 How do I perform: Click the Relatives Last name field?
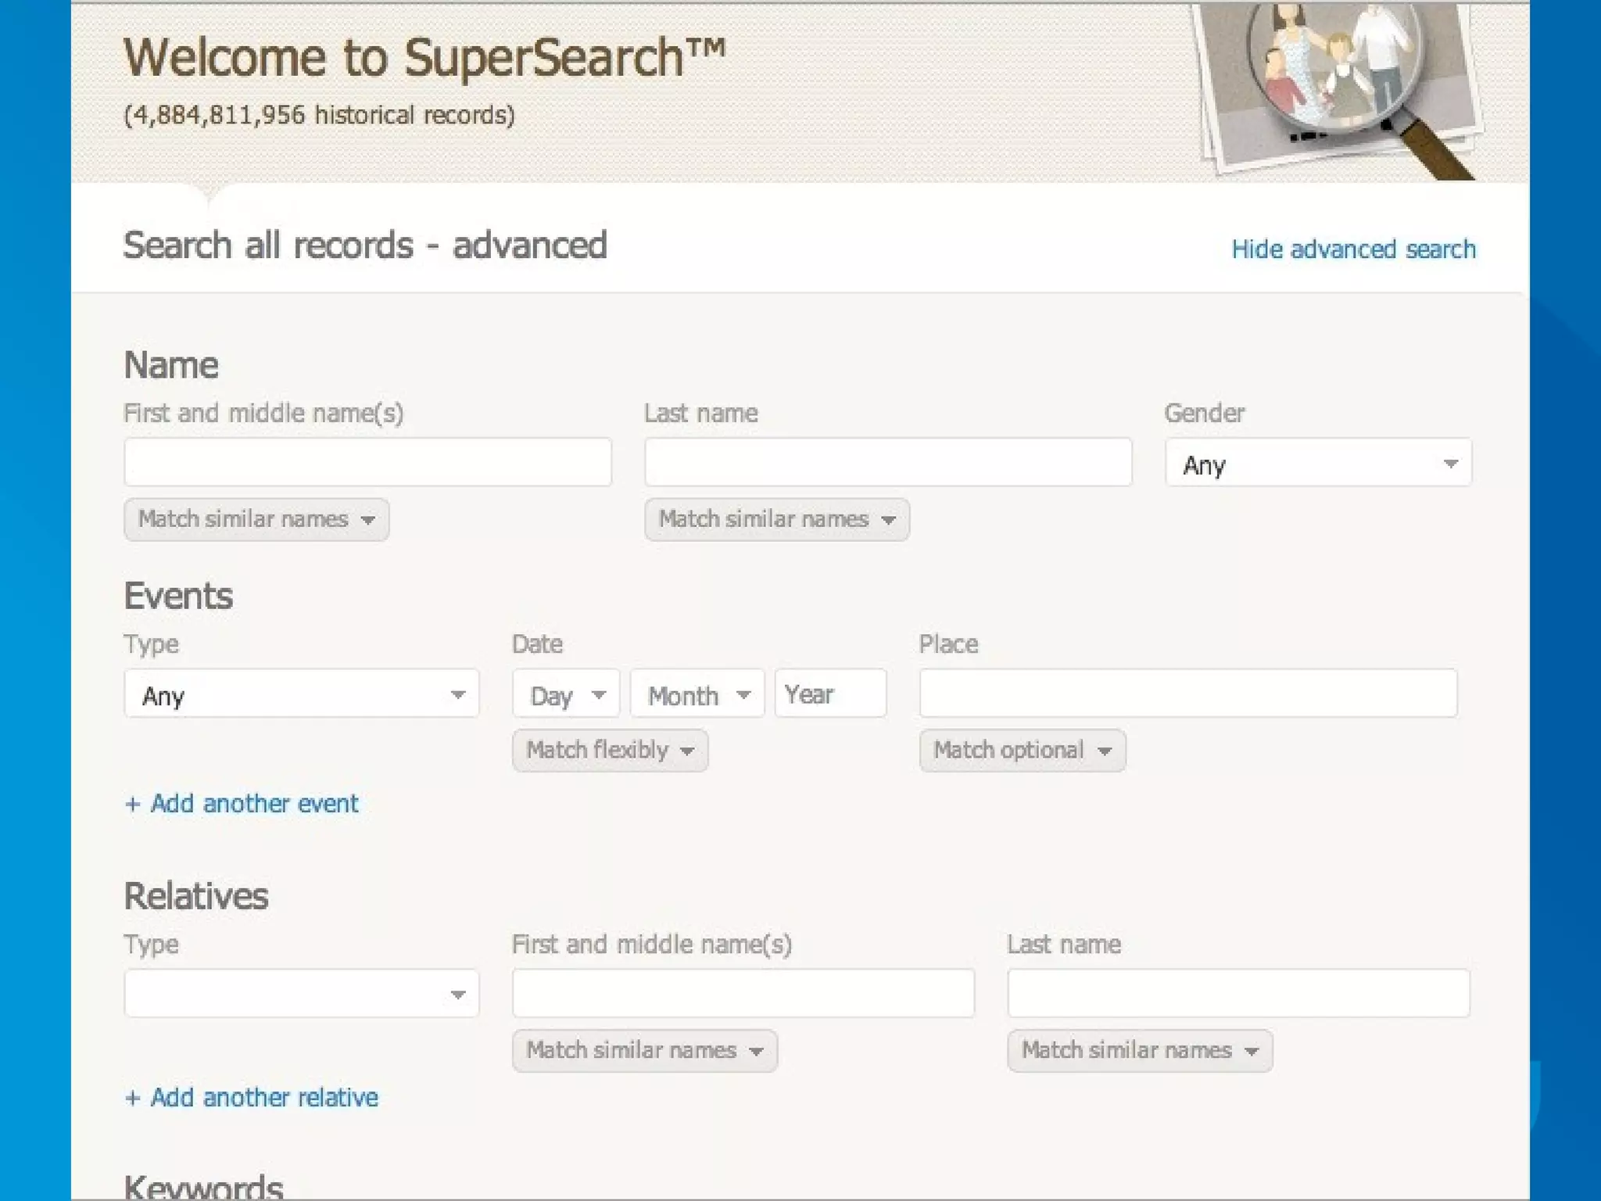click(1238, 994)
